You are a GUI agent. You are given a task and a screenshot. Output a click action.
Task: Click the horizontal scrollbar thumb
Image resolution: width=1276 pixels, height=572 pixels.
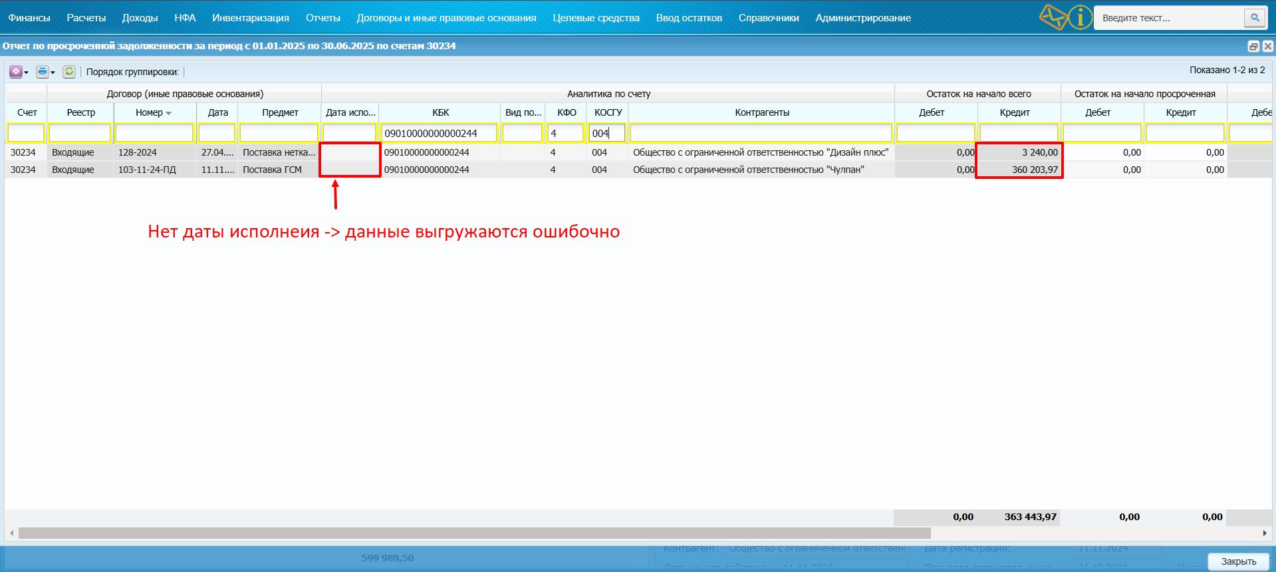click(474, 533)
